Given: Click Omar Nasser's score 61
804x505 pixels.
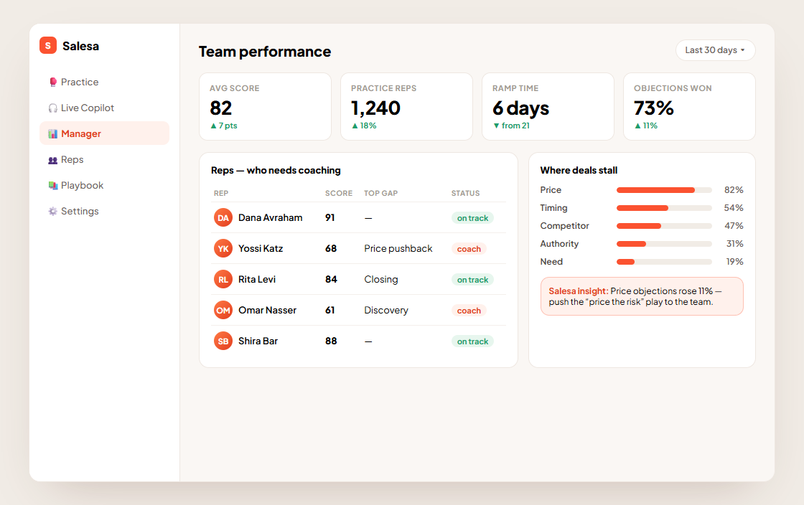Looking at the screenshot, I should tap(329, 310).
